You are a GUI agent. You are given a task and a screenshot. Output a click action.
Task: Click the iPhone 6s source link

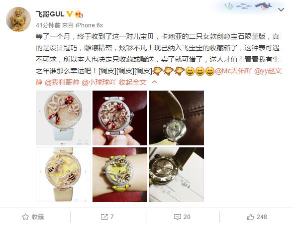[x=89, y=25]
